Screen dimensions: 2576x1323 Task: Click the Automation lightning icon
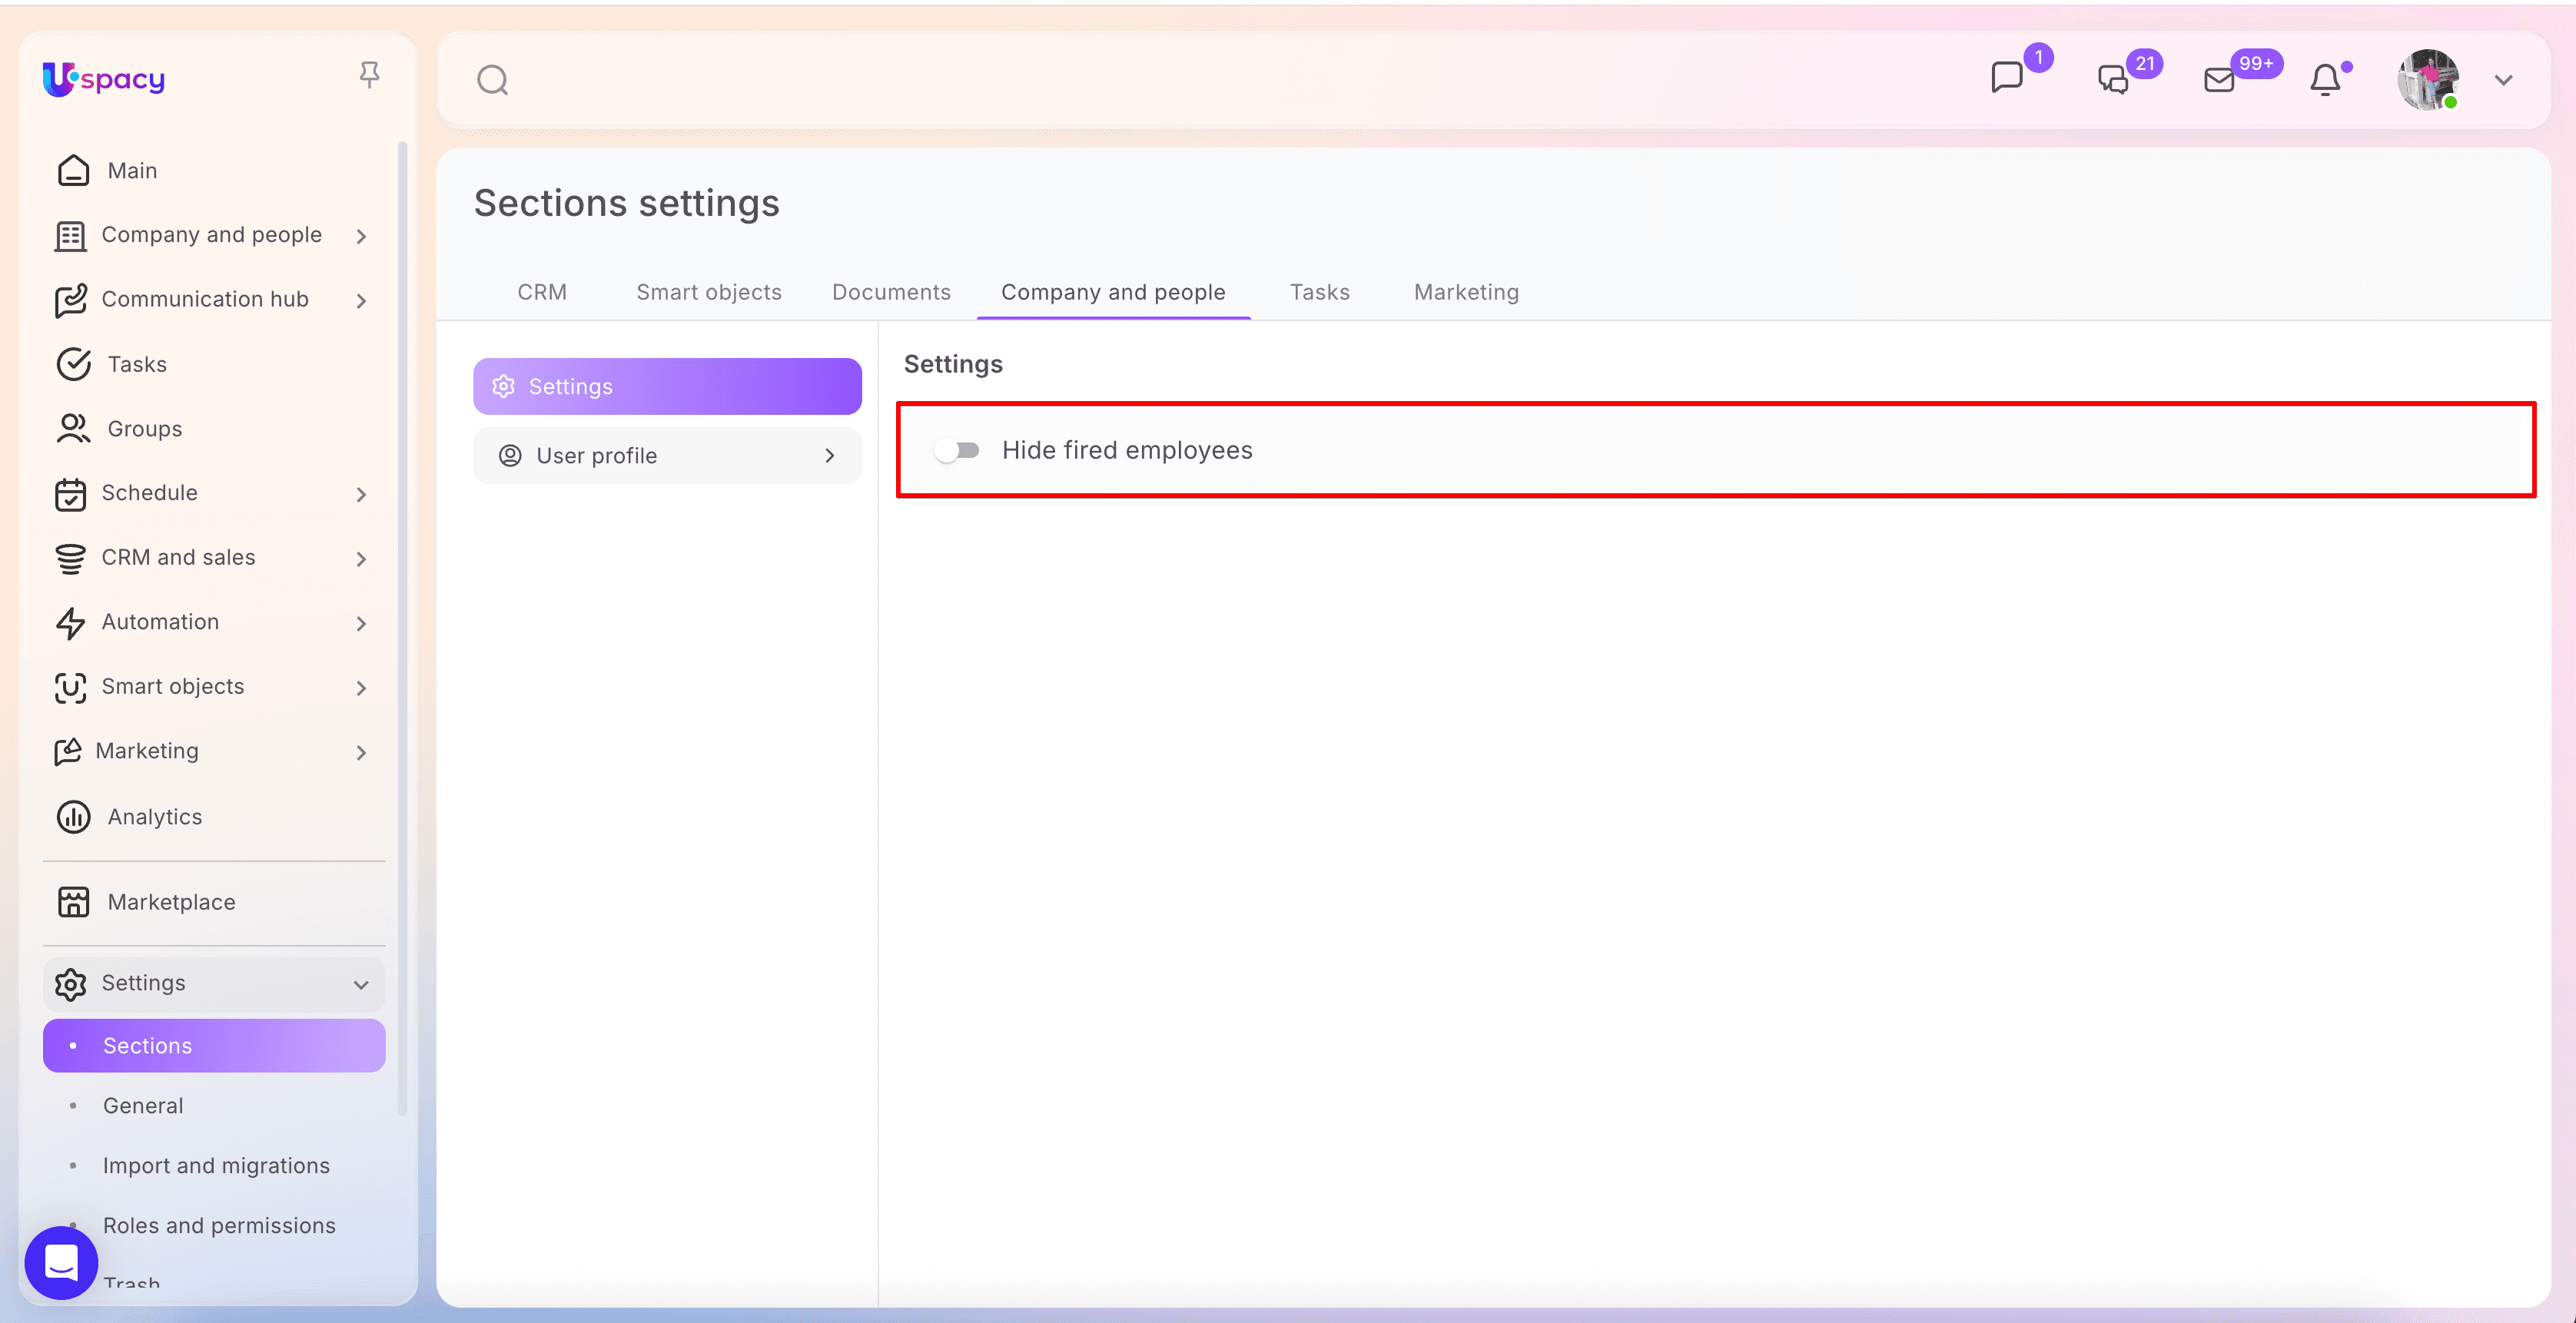pos(70,623)
